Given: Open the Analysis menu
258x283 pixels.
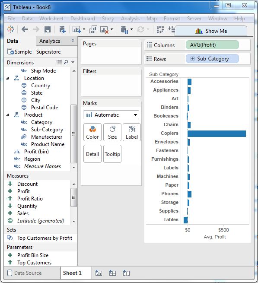Looking at the screenshot, I should 130,19.
